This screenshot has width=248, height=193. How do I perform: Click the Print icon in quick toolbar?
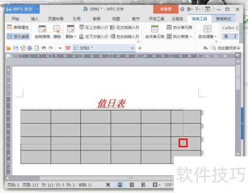pyautogui.click(x=30, y=48)
